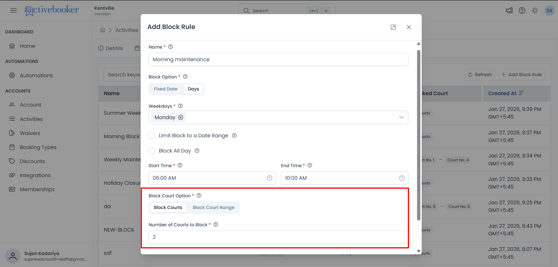Open the Start Time clock picker
Image resolution: width=558 pixels, height=267 pixels.
[x=269, y=178]
